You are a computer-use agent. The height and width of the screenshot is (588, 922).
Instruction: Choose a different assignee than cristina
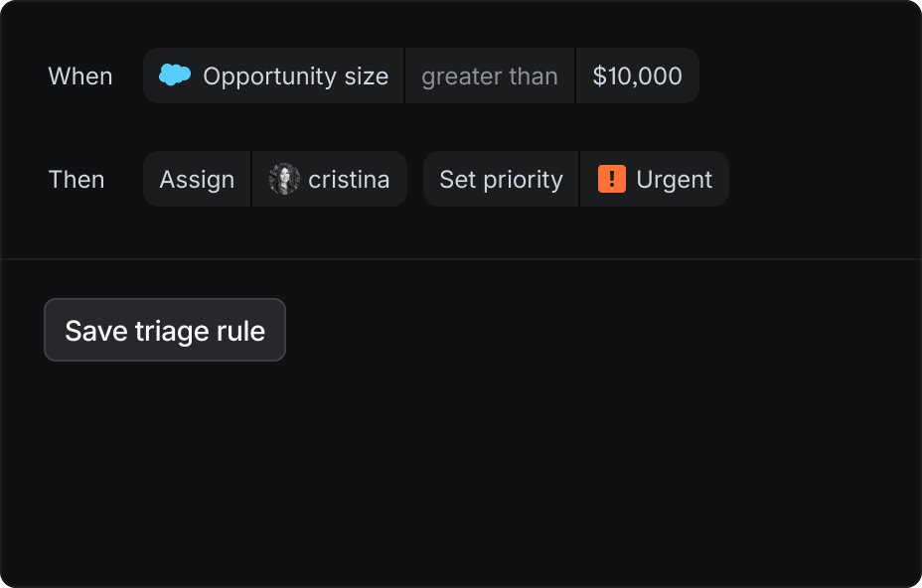[330, 179]
